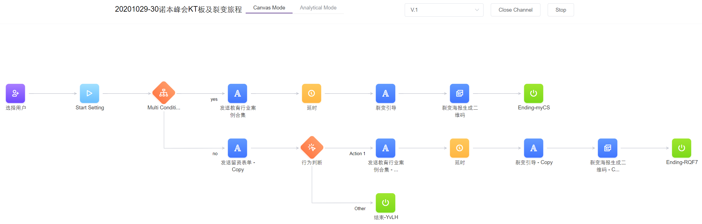
Task: Click the Close Channel button
Action: (515, 10)
